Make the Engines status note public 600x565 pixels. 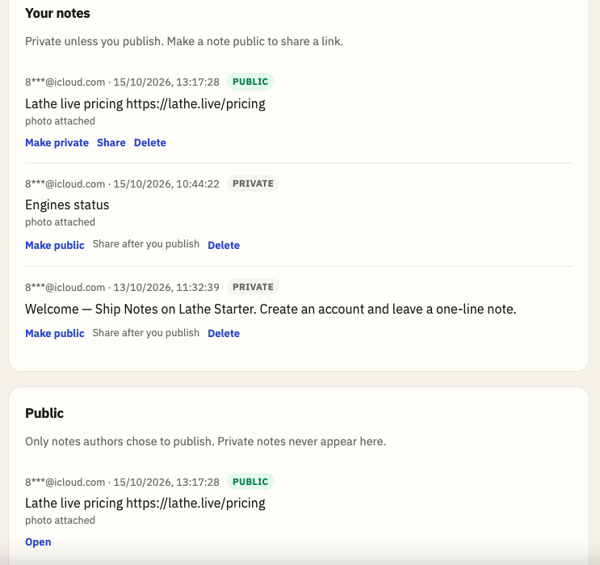coord(55,245)
